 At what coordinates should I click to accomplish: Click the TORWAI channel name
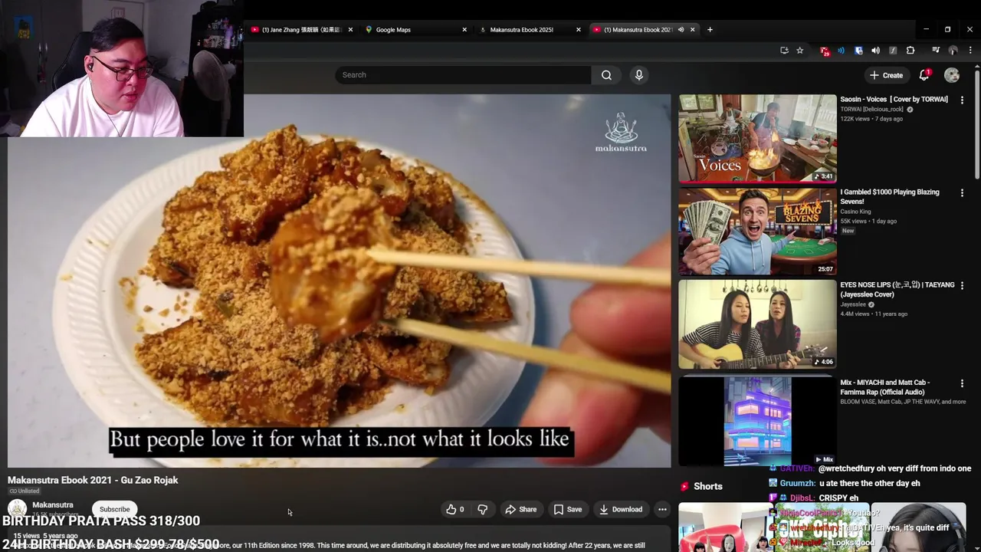coord(871,110)
